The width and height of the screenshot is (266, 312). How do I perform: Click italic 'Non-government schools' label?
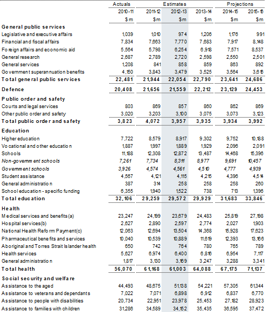tap(31, 161)
